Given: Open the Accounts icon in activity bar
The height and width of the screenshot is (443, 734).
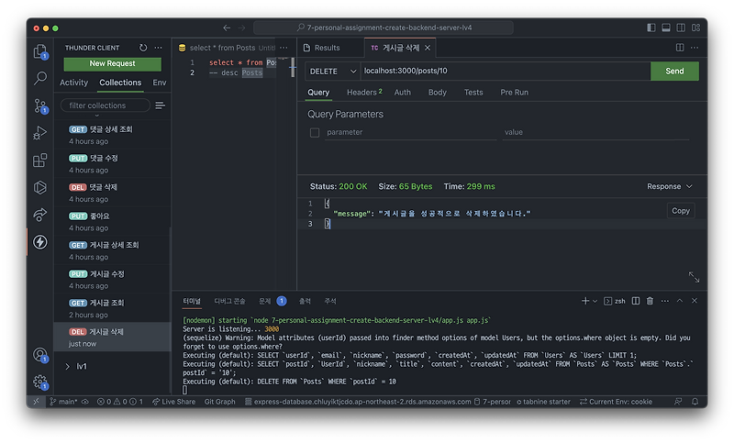Looking at the screenshot, I should (40, 355).
